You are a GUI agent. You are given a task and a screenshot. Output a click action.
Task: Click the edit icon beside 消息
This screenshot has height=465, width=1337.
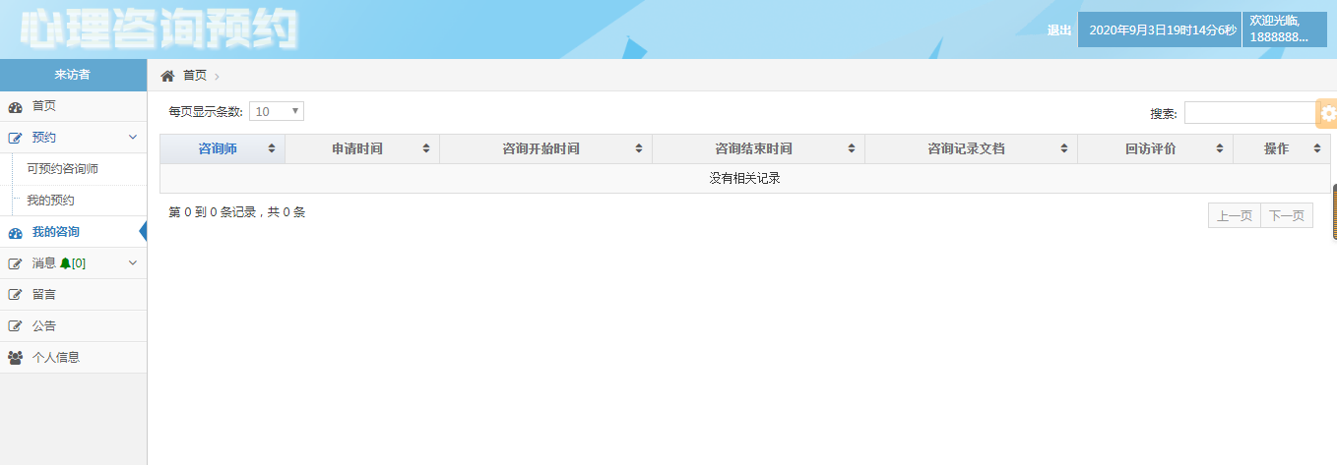point(15,263)
